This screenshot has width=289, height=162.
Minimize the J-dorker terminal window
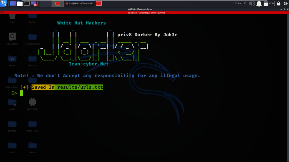281,9
